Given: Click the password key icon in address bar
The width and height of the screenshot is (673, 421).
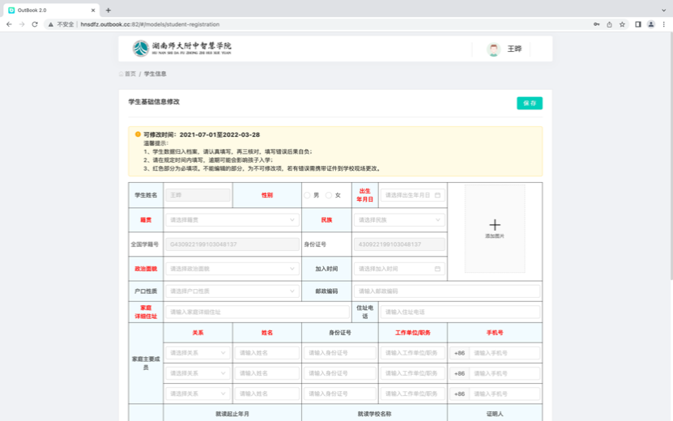Looking at the screenshot, I should (x=596, y=24).
